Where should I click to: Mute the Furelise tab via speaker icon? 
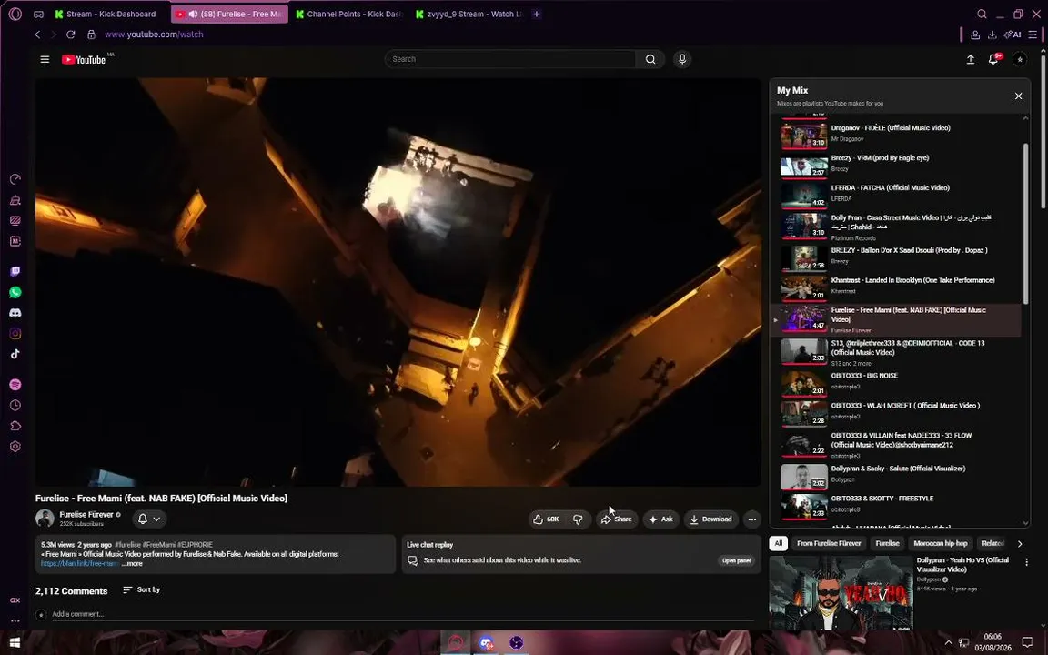193,14
